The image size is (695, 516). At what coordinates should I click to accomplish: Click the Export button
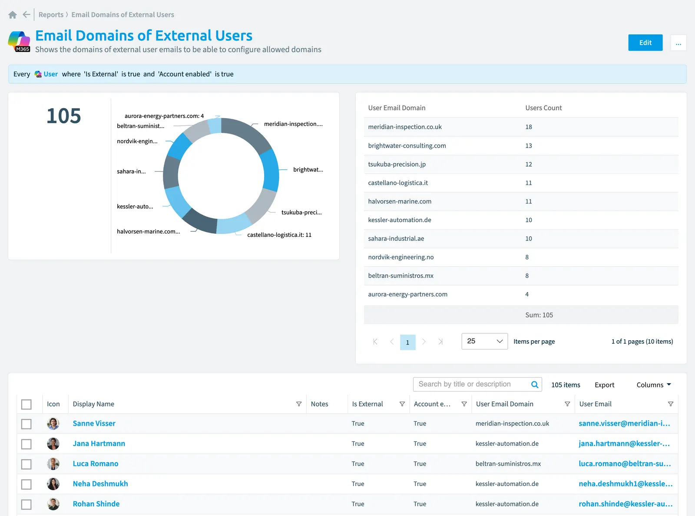[x=604, y=385]
